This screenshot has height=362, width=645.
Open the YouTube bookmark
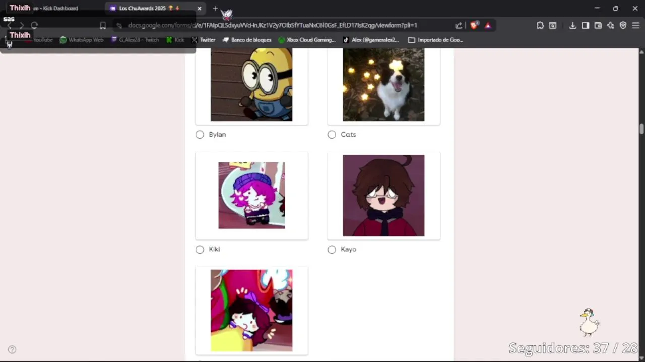[x=38, y=40]
